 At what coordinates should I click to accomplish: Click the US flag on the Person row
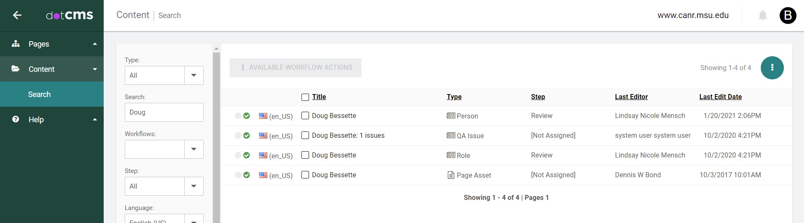coord(263,116)
